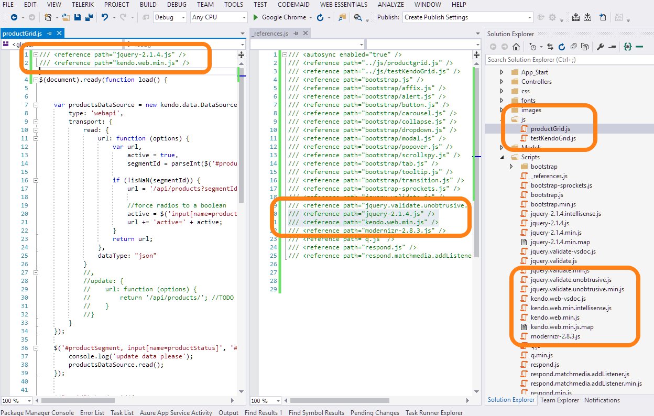
Task: Click Sync with Active Document icon
Action: pos(550,47)
